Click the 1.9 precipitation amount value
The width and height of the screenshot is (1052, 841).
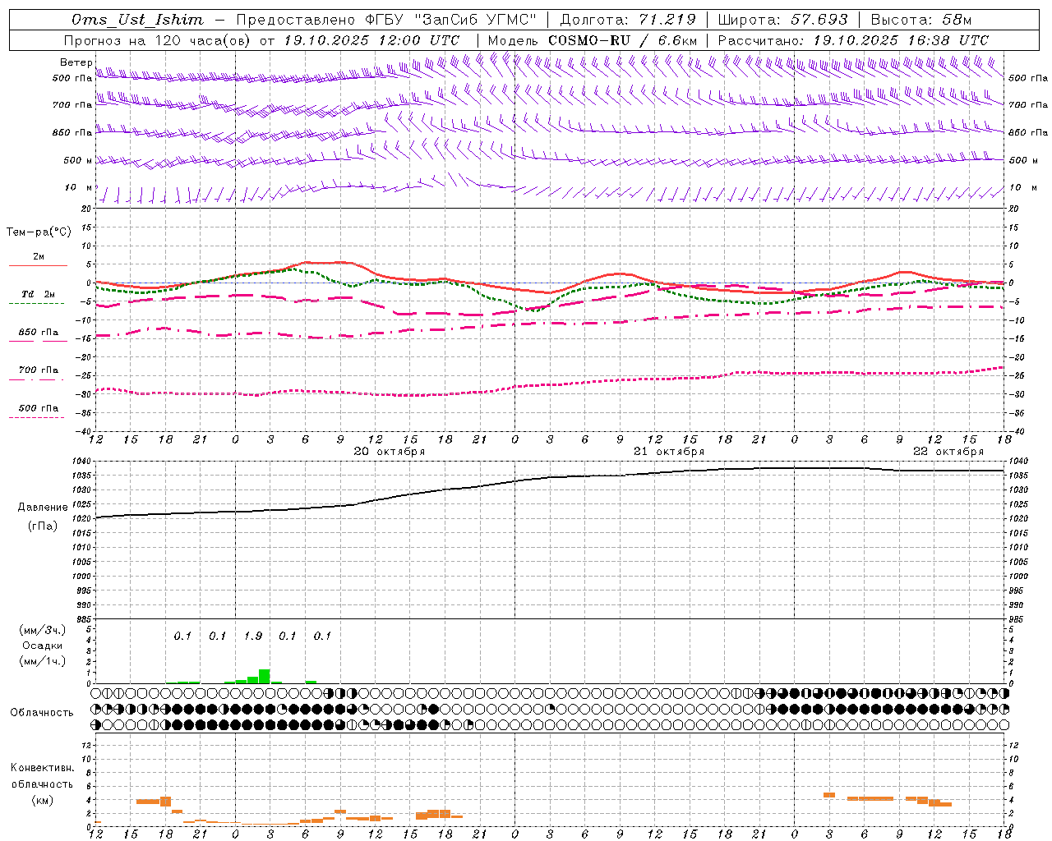click(253, 636)
